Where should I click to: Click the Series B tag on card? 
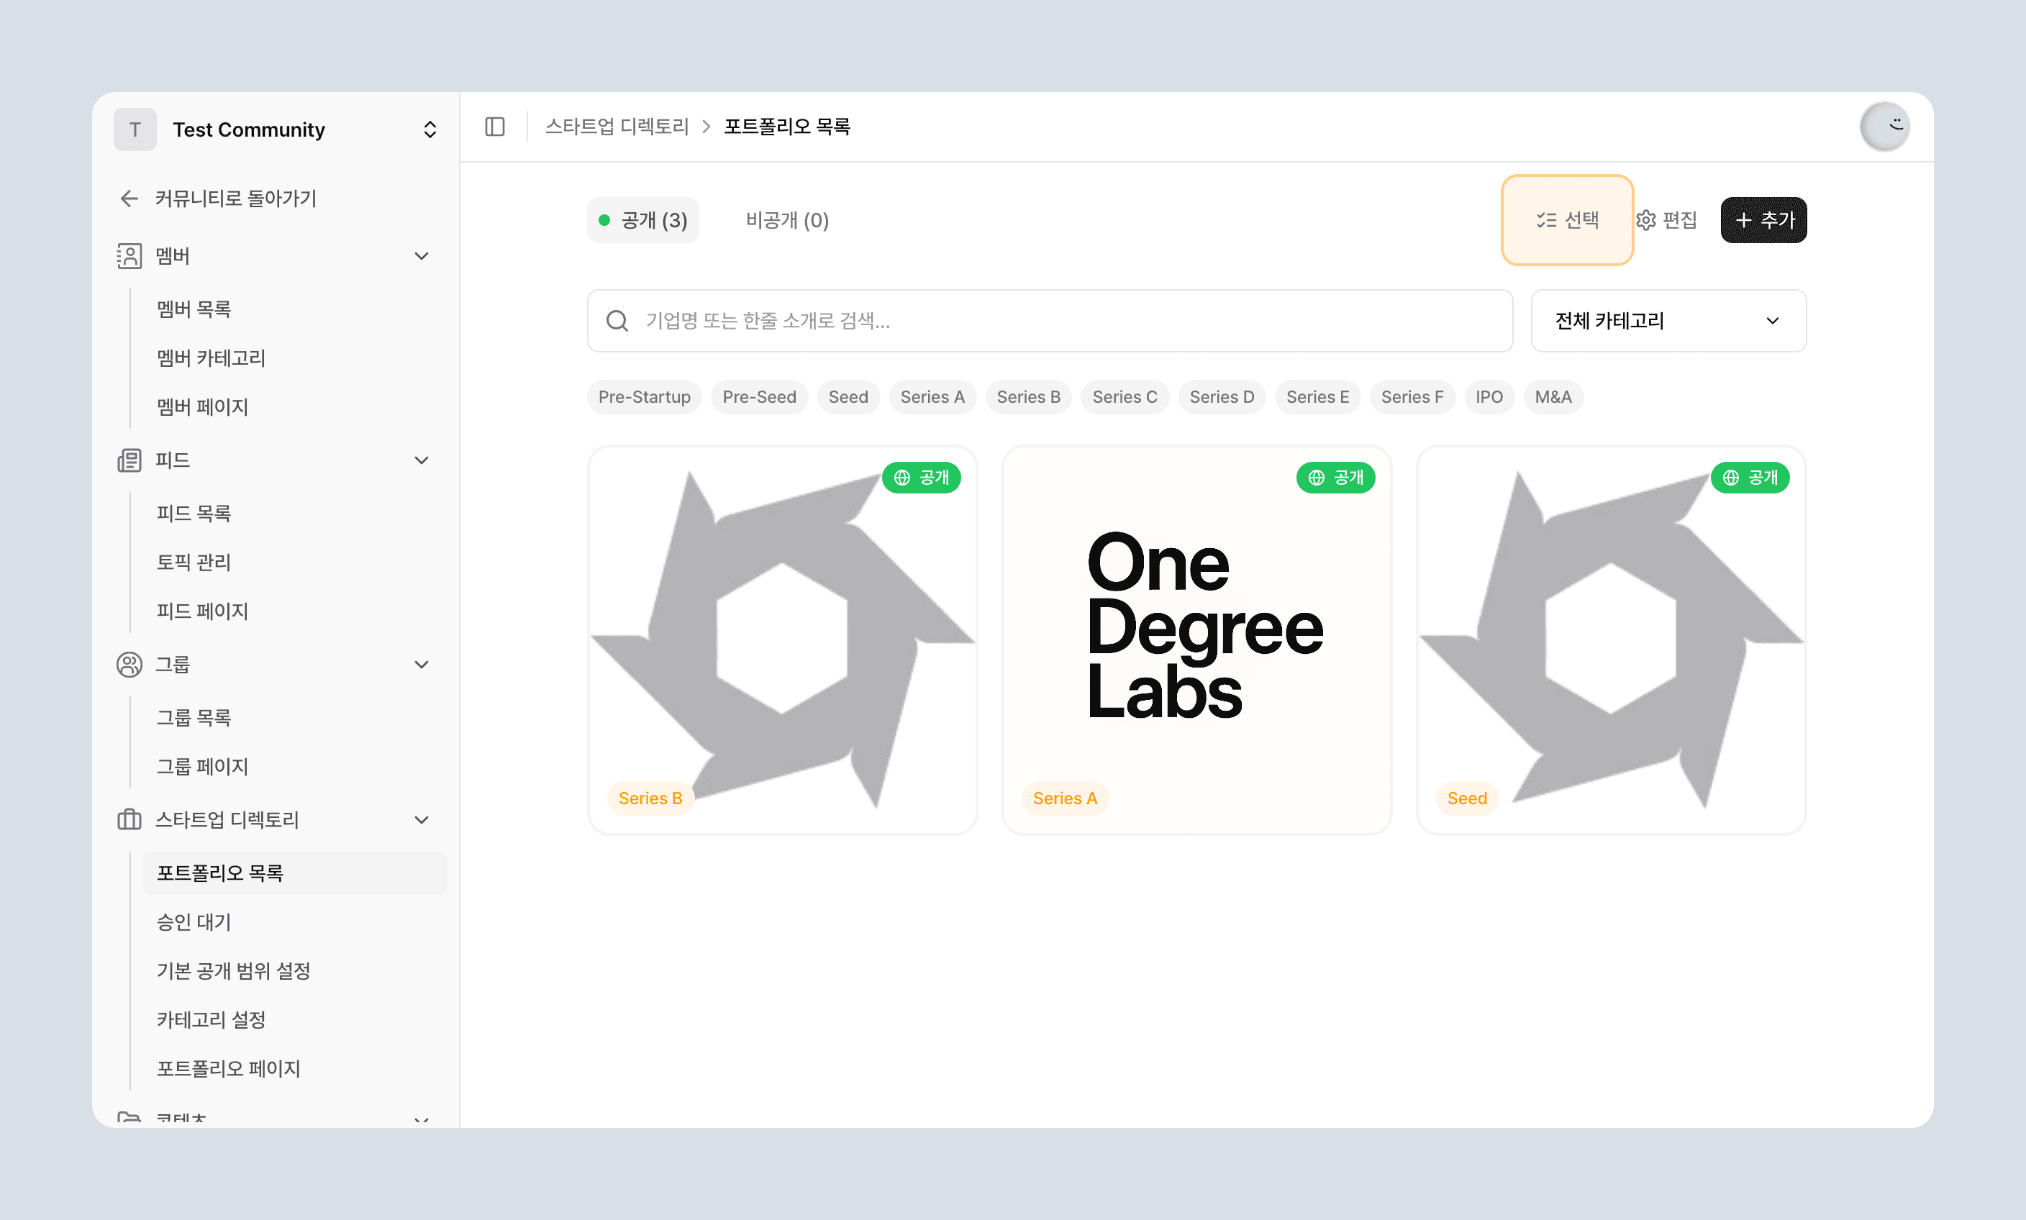point(650,798)
